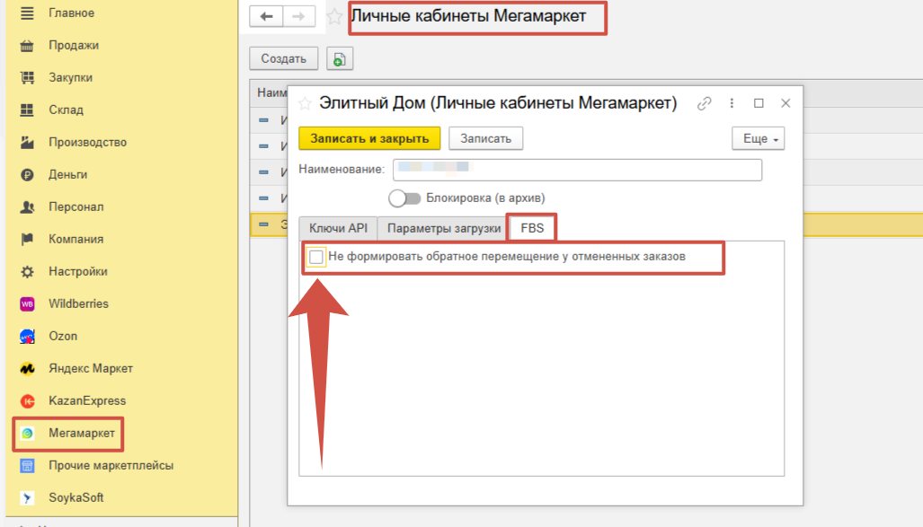Click the Персонал sidebar icon

[x=27, y=207]
